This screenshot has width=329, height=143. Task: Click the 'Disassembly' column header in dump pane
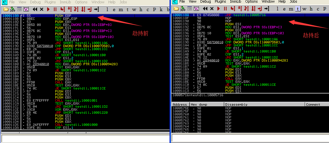(x=235, y=105)
